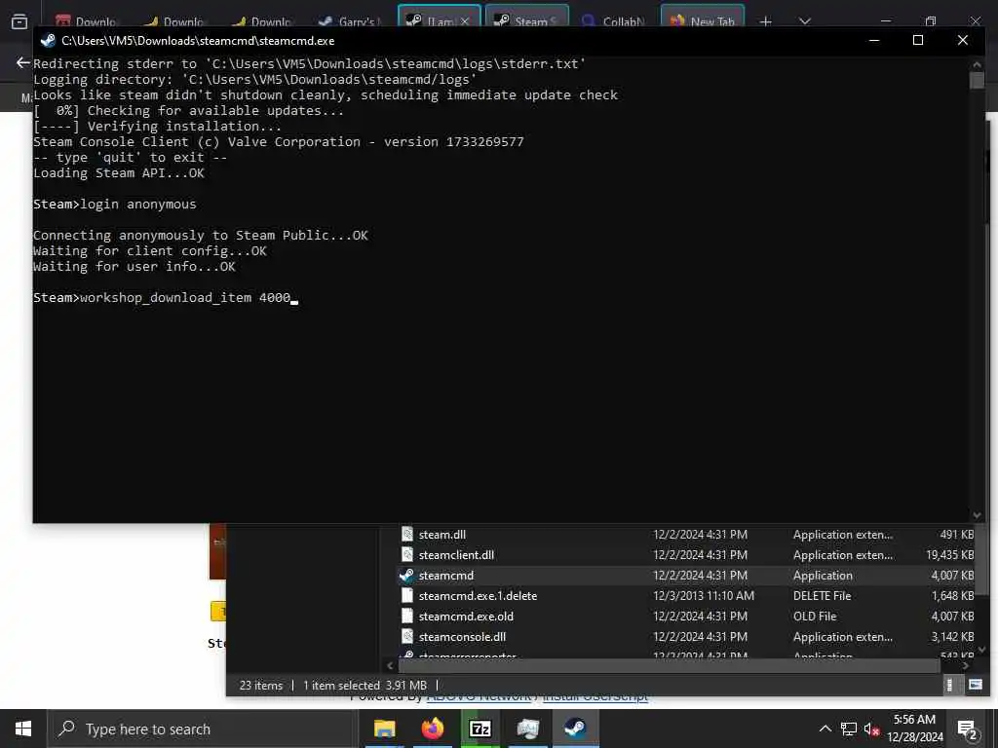The image size is (998, 748).
Task: Click the DELETE File type cell
Action: click(x=822, y=596)
